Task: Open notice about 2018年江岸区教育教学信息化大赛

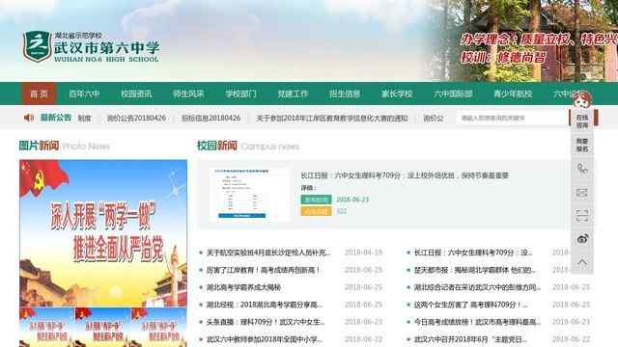Action: [x=332, y=118]
